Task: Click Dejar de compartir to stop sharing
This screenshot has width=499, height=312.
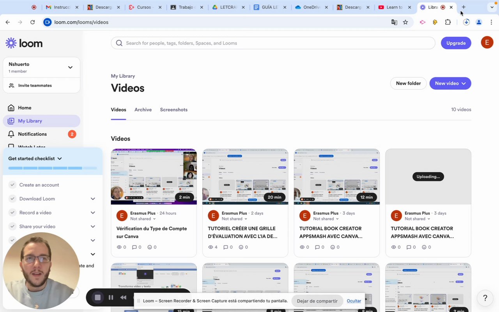Action: (317, 301)
